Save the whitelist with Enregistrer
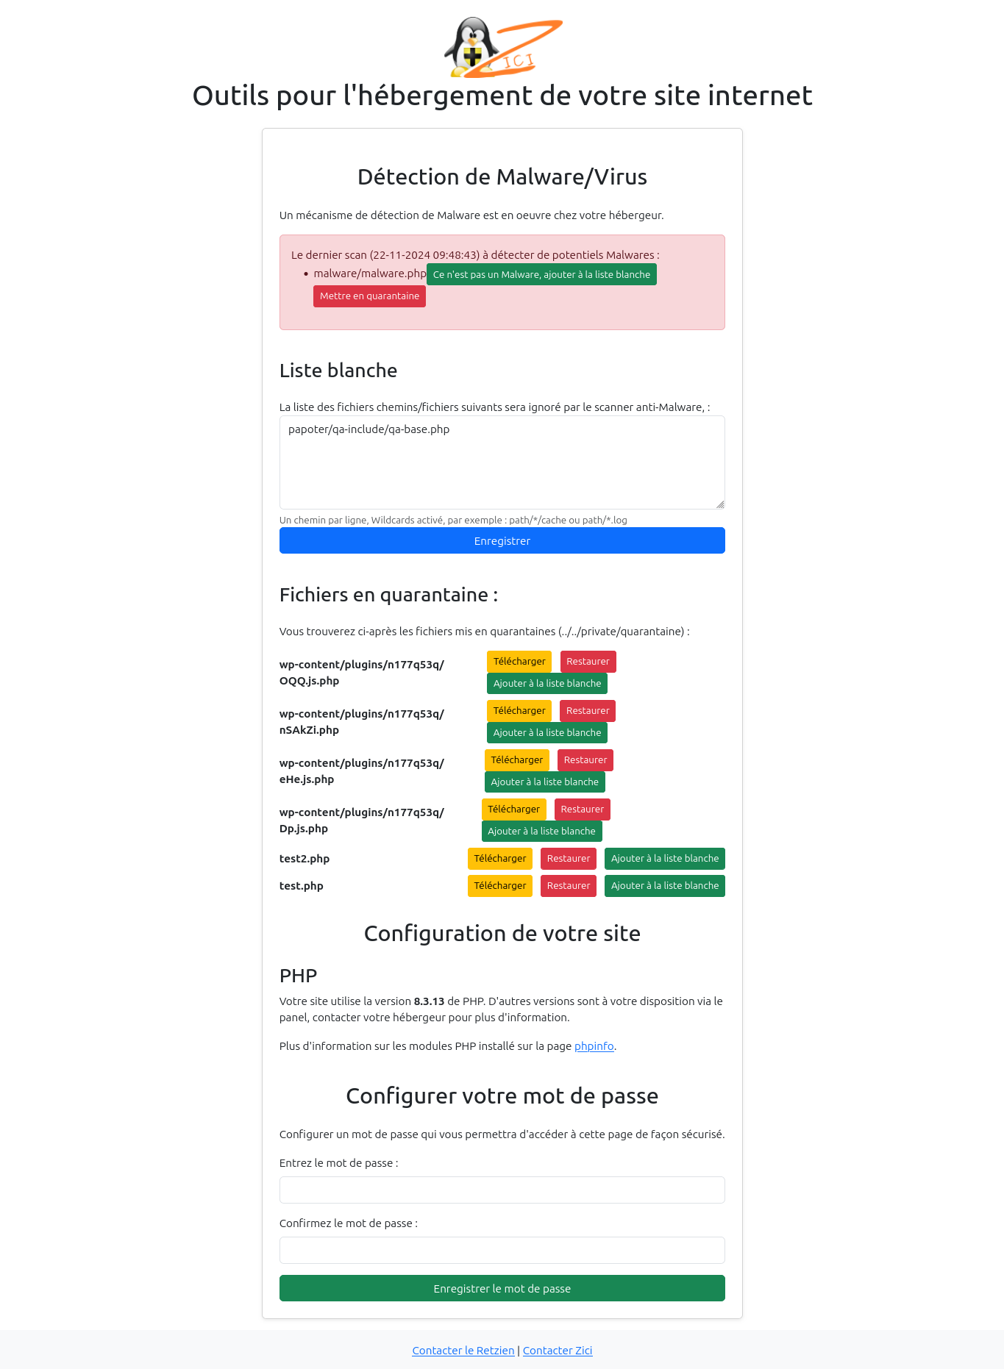 tap(502, 540)
